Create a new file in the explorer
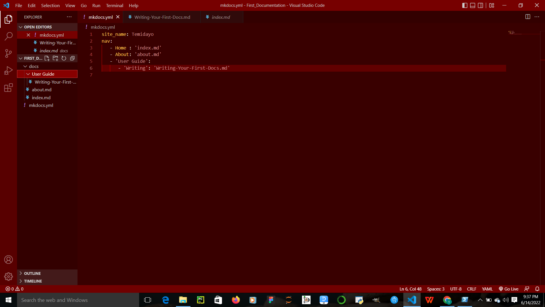 47,58
